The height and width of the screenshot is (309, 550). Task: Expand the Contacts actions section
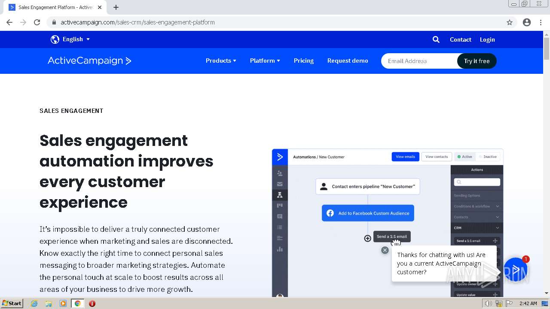(x=477, y=217)
